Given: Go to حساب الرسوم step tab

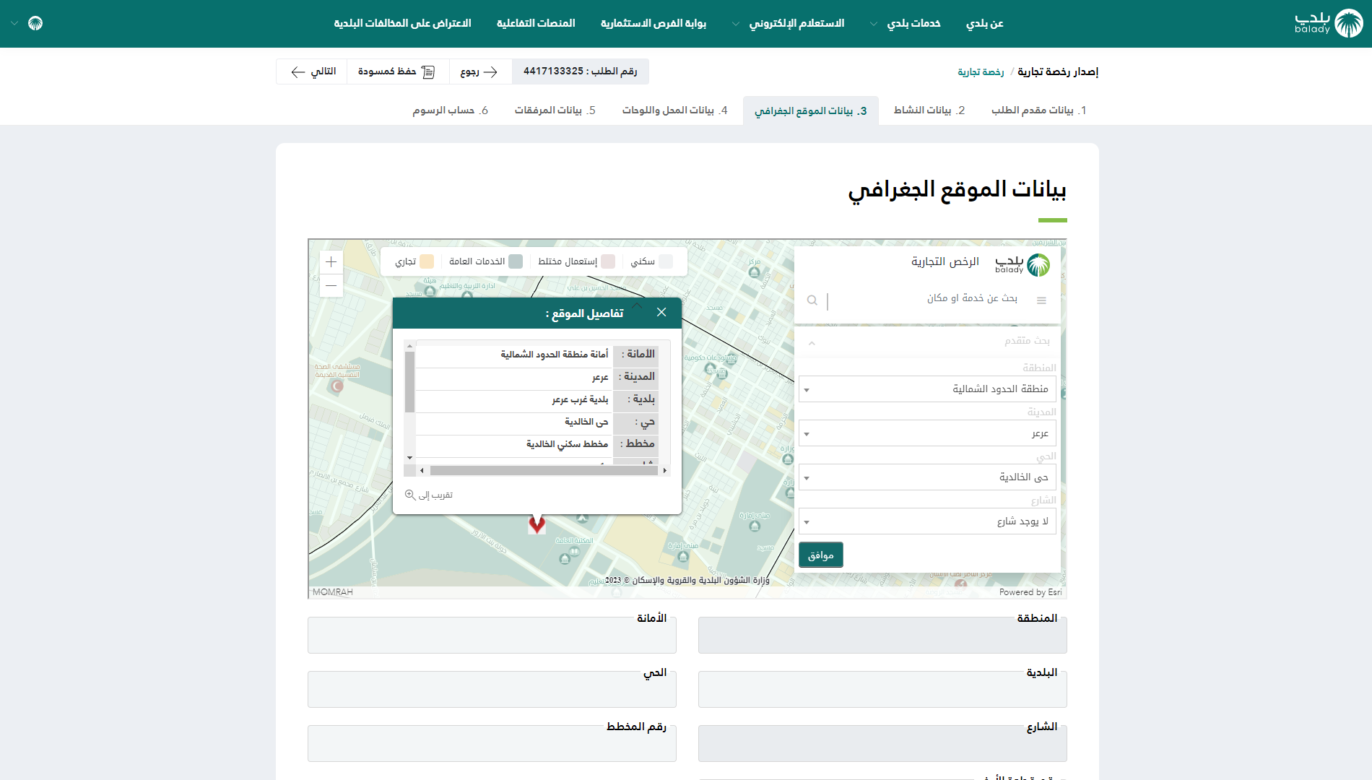Looking at the screenshot, I should click(x=450, y=110).
